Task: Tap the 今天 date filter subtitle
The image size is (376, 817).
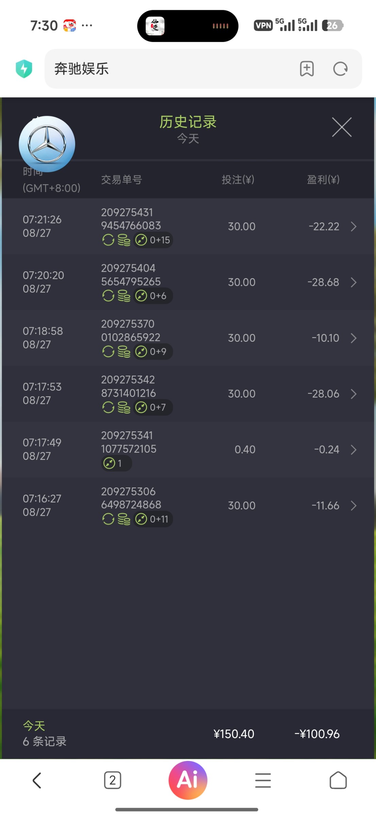Action: point(188,139)
